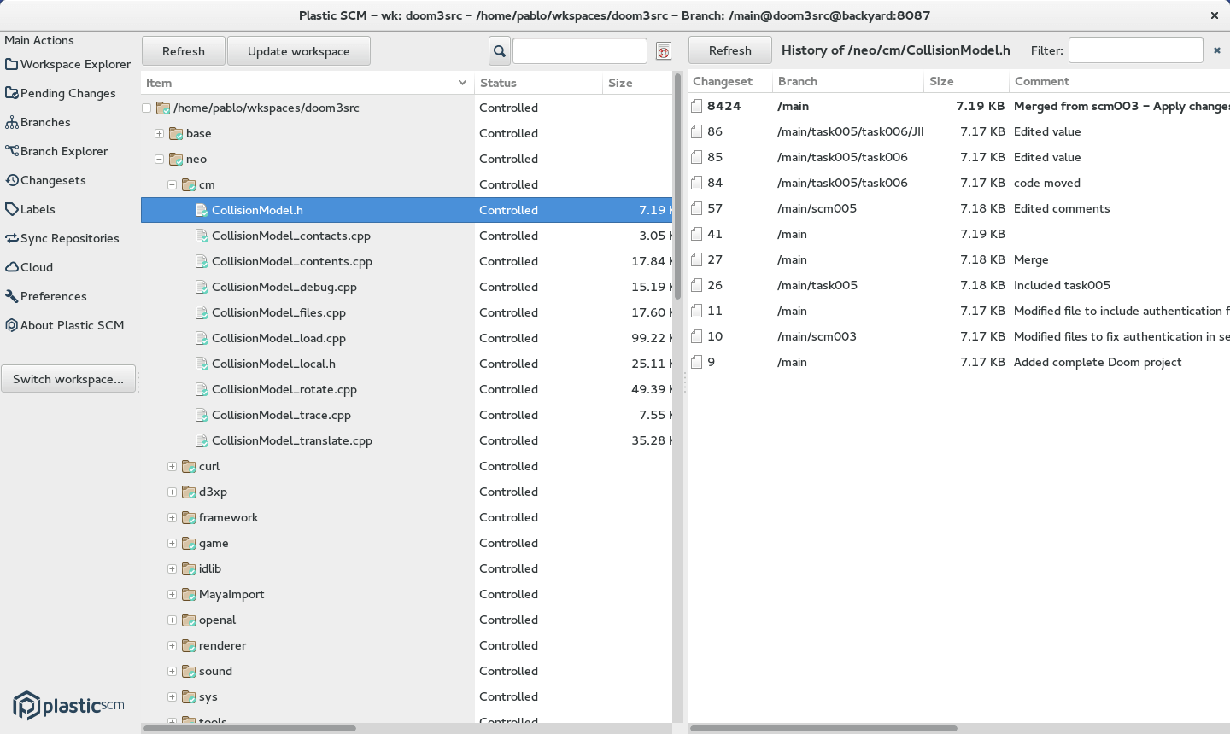Expand the sound folder
Screen dimensions: 1230x734
(172, 672)
